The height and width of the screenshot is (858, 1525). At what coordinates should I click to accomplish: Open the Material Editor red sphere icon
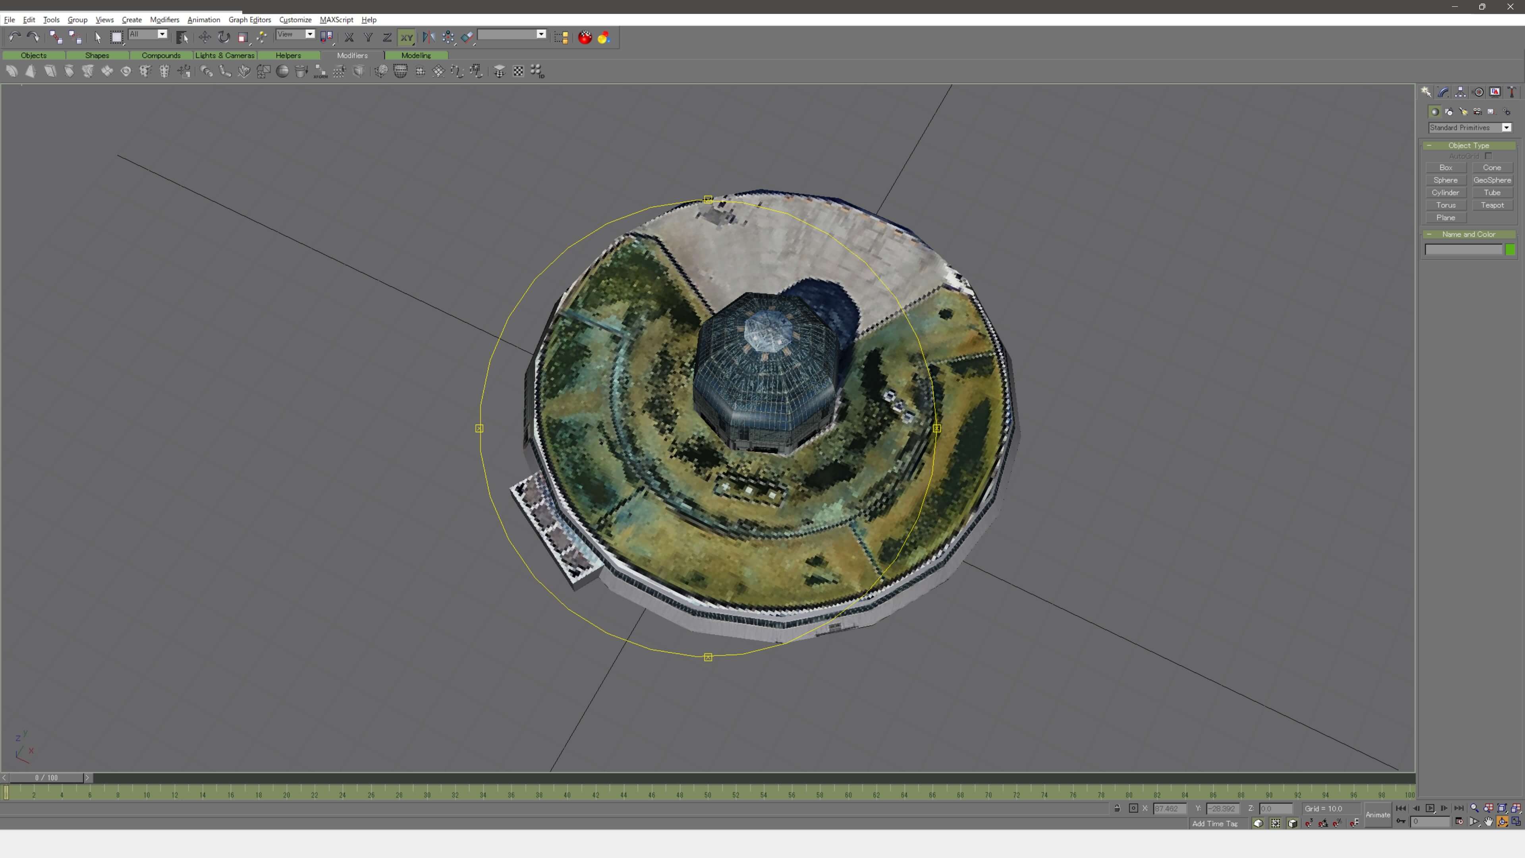pos(585,37)
